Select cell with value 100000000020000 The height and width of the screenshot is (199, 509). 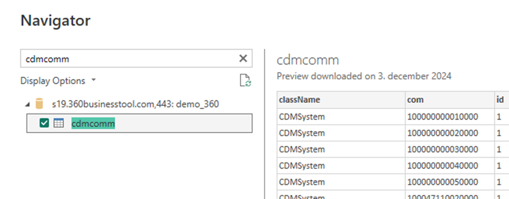click(450, 133)
